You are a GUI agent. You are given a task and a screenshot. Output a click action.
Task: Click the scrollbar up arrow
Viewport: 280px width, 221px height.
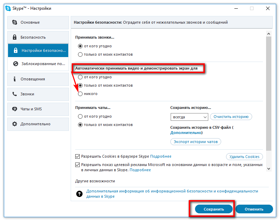click(x=269, y=34)
